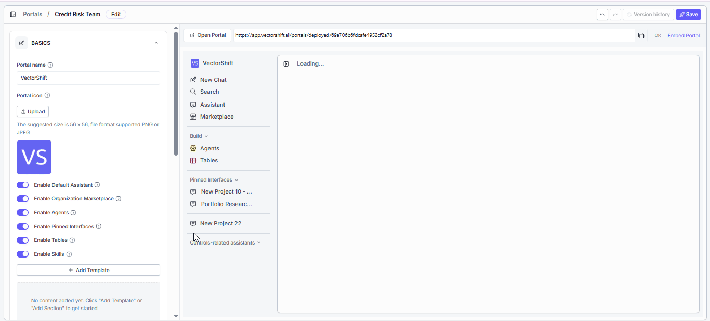The image size is (710, 321).
Task: Click the undo arrow in the top toolbar
Action: coord(602,14)
